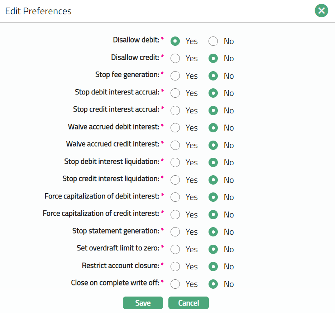Set Stop credit interest liquidation to Yes
The width and height of the screenshot is (335, 313).
pos(175,180)
